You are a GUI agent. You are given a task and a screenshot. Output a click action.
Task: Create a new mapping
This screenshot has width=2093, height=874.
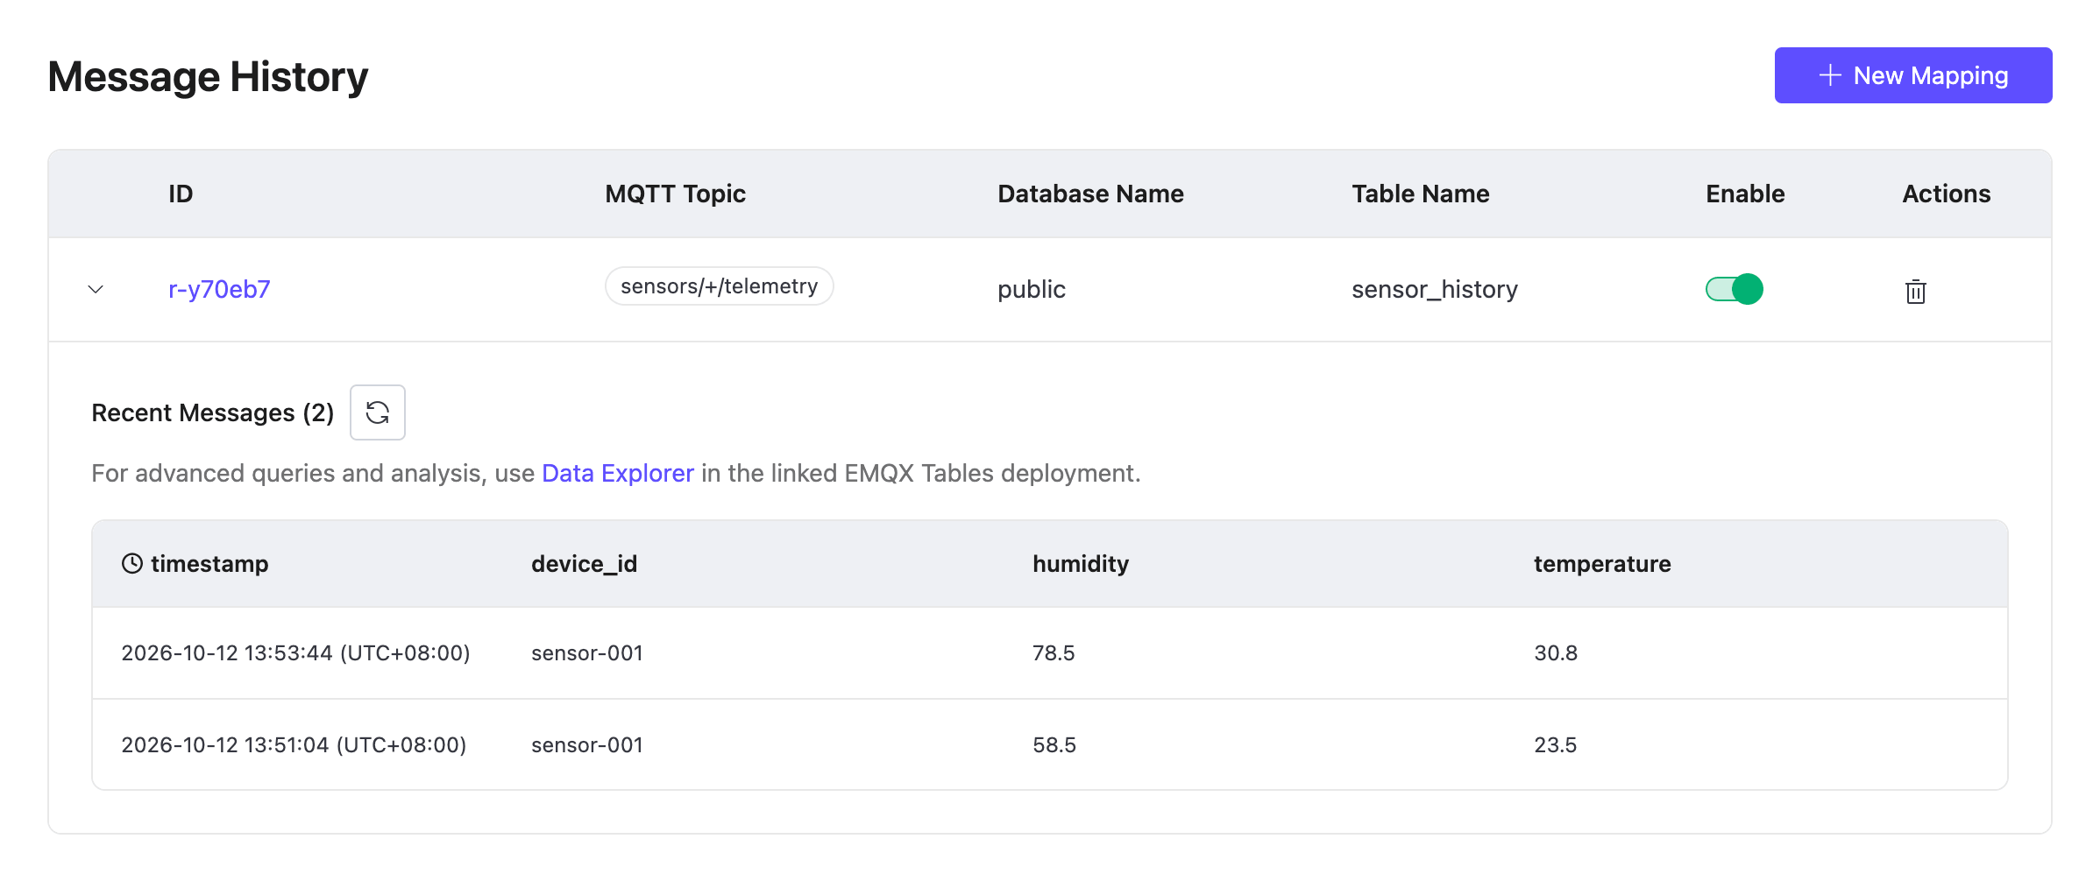click(1912, 75)
